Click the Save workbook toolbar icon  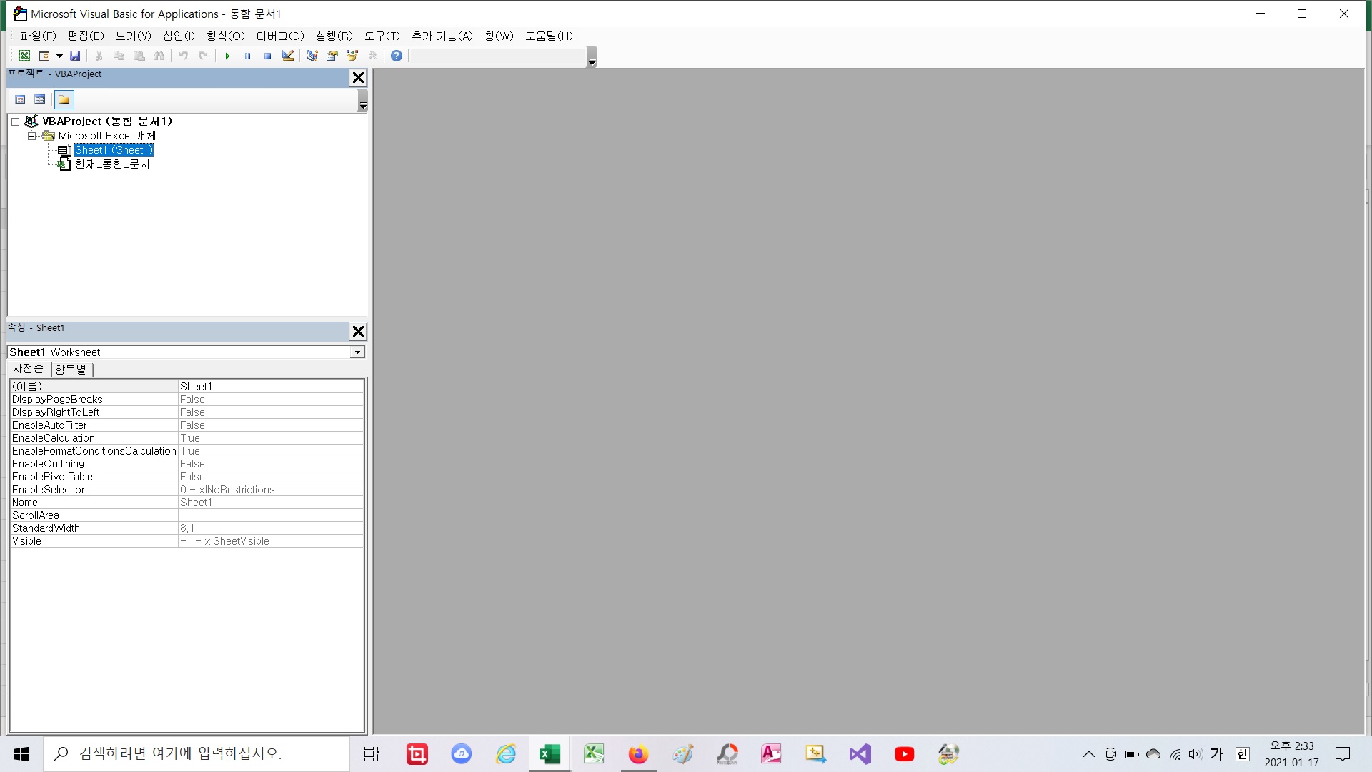pos(75,56)
